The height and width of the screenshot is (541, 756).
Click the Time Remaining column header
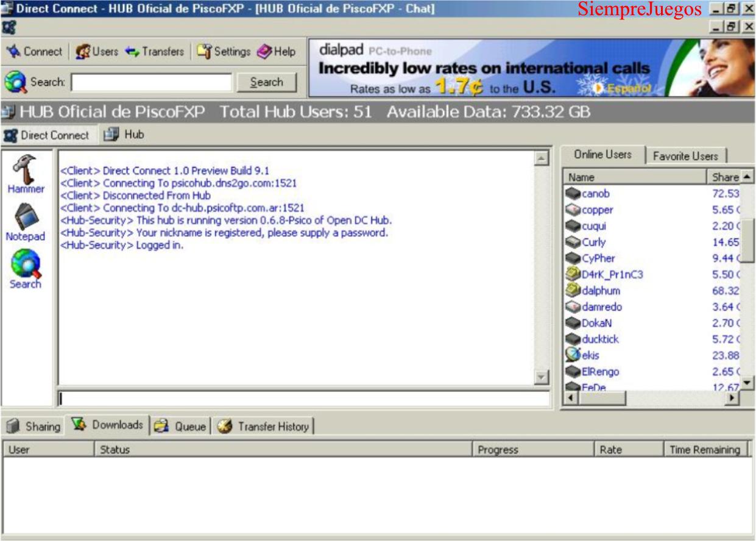click(705, 450)
